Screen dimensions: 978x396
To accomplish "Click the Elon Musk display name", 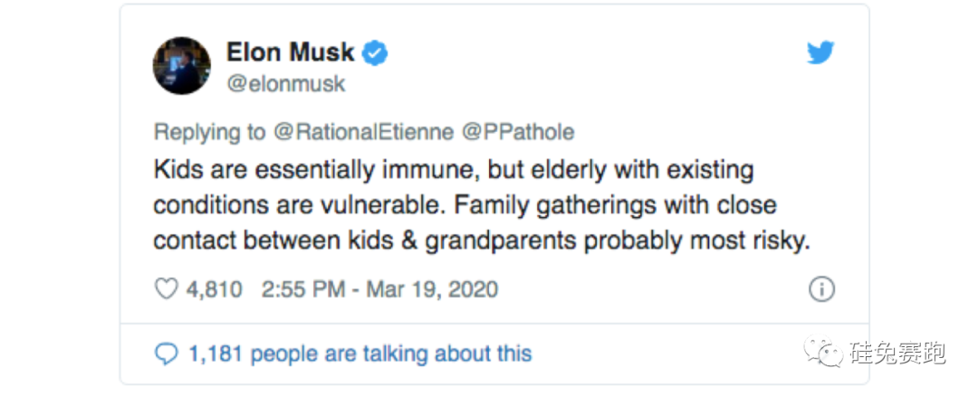I will [290, 53].
